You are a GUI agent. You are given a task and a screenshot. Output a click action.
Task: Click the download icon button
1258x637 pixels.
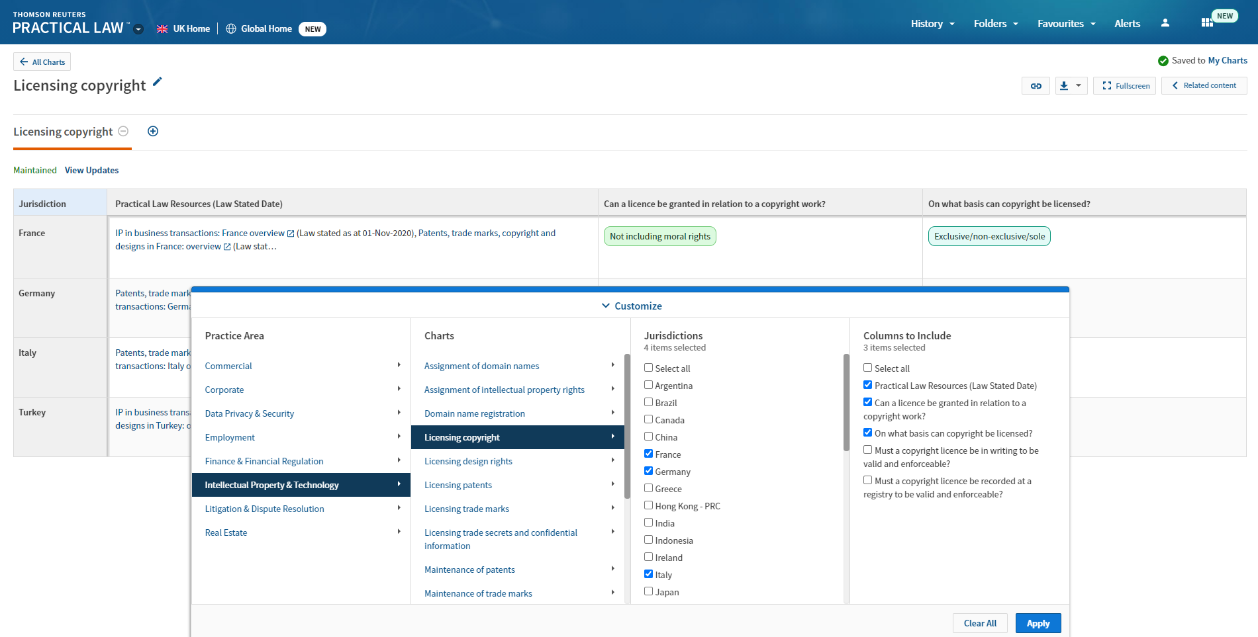click(x=1064, y=86)
